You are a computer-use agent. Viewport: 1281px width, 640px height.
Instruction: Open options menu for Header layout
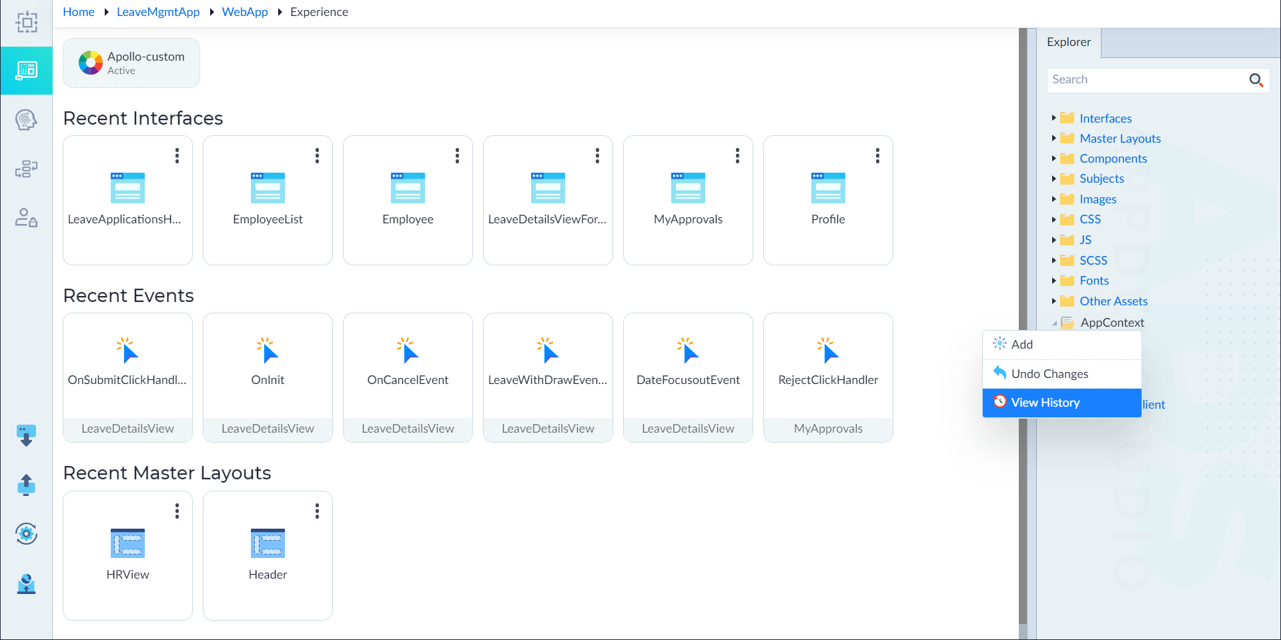(317, 511)
